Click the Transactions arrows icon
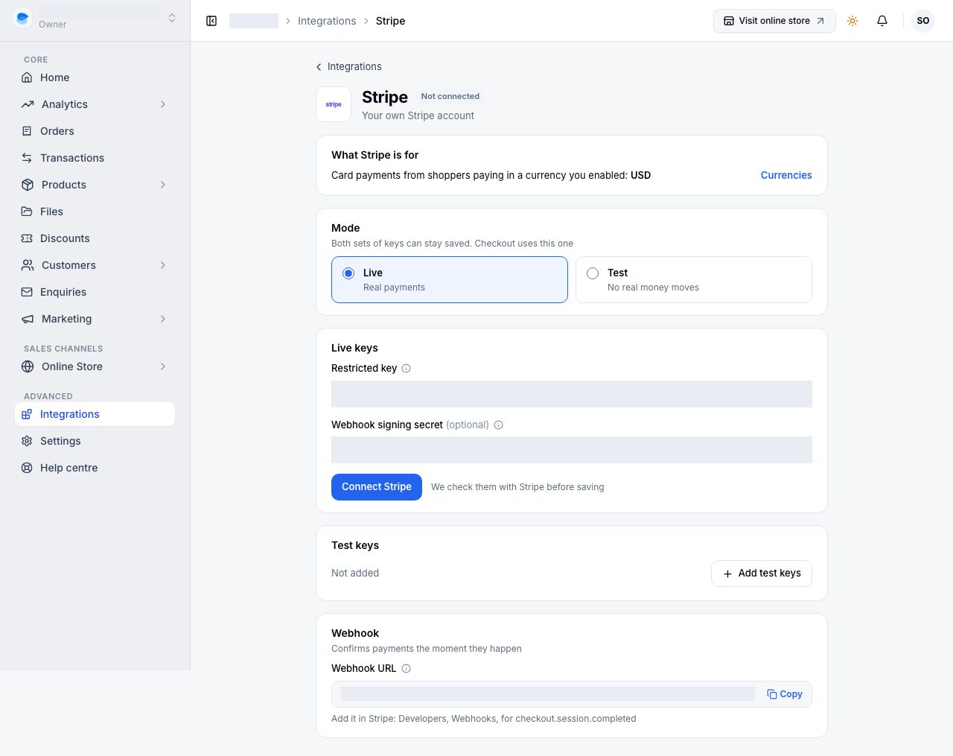 27,158
